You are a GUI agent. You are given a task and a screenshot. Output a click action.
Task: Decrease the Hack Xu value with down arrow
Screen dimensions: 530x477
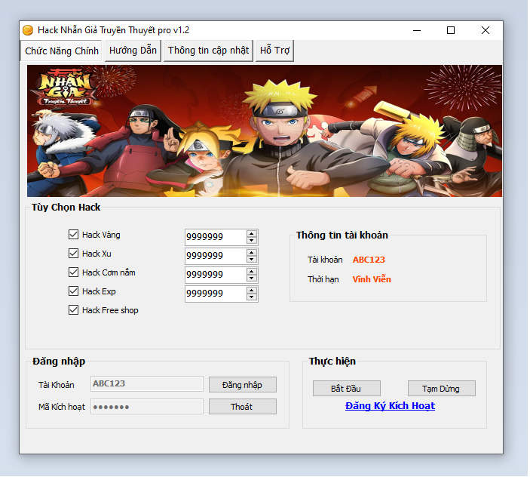click(252, 260)
